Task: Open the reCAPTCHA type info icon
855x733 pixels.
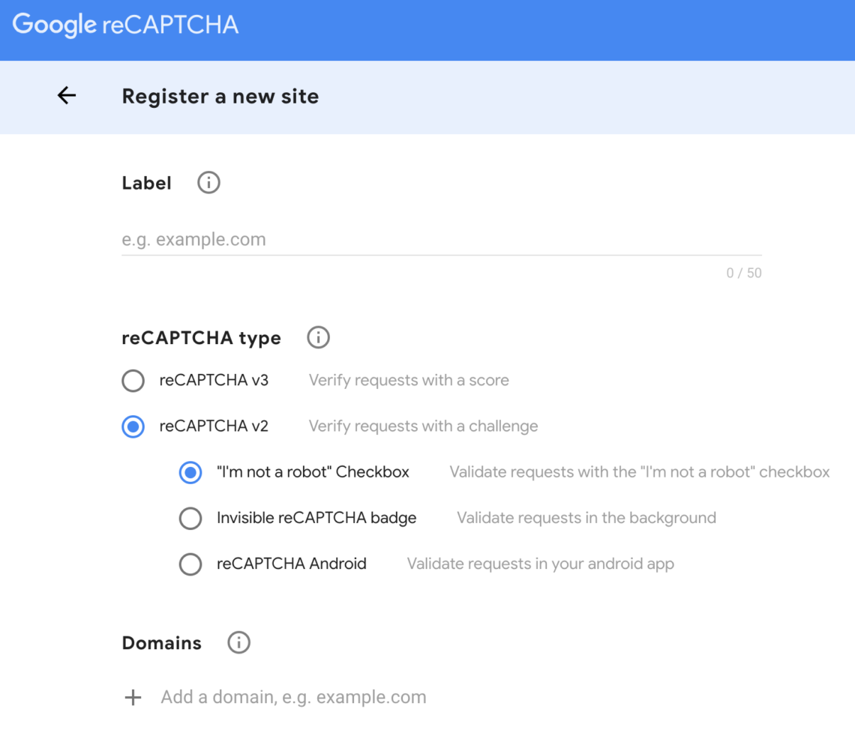Action: 317,338
